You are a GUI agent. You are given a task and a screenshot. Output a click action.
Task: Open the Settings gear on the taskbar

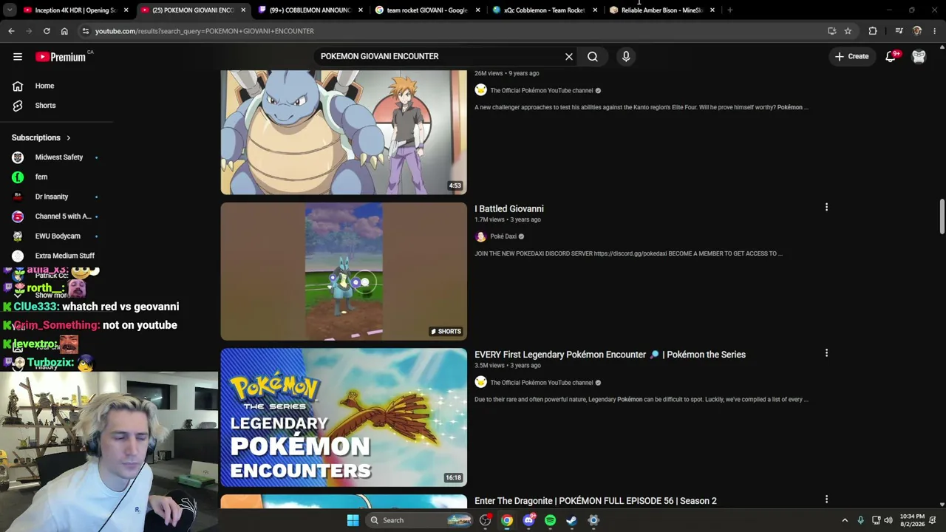[x=593, y=520]
